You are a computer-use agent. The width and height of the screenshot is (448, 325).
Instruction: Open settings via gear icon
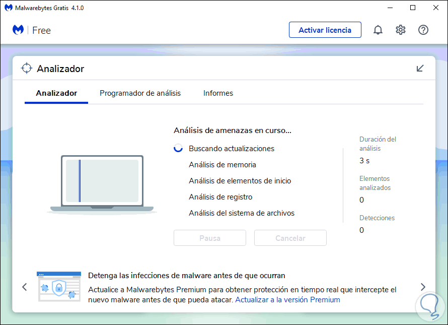[400, 30]
